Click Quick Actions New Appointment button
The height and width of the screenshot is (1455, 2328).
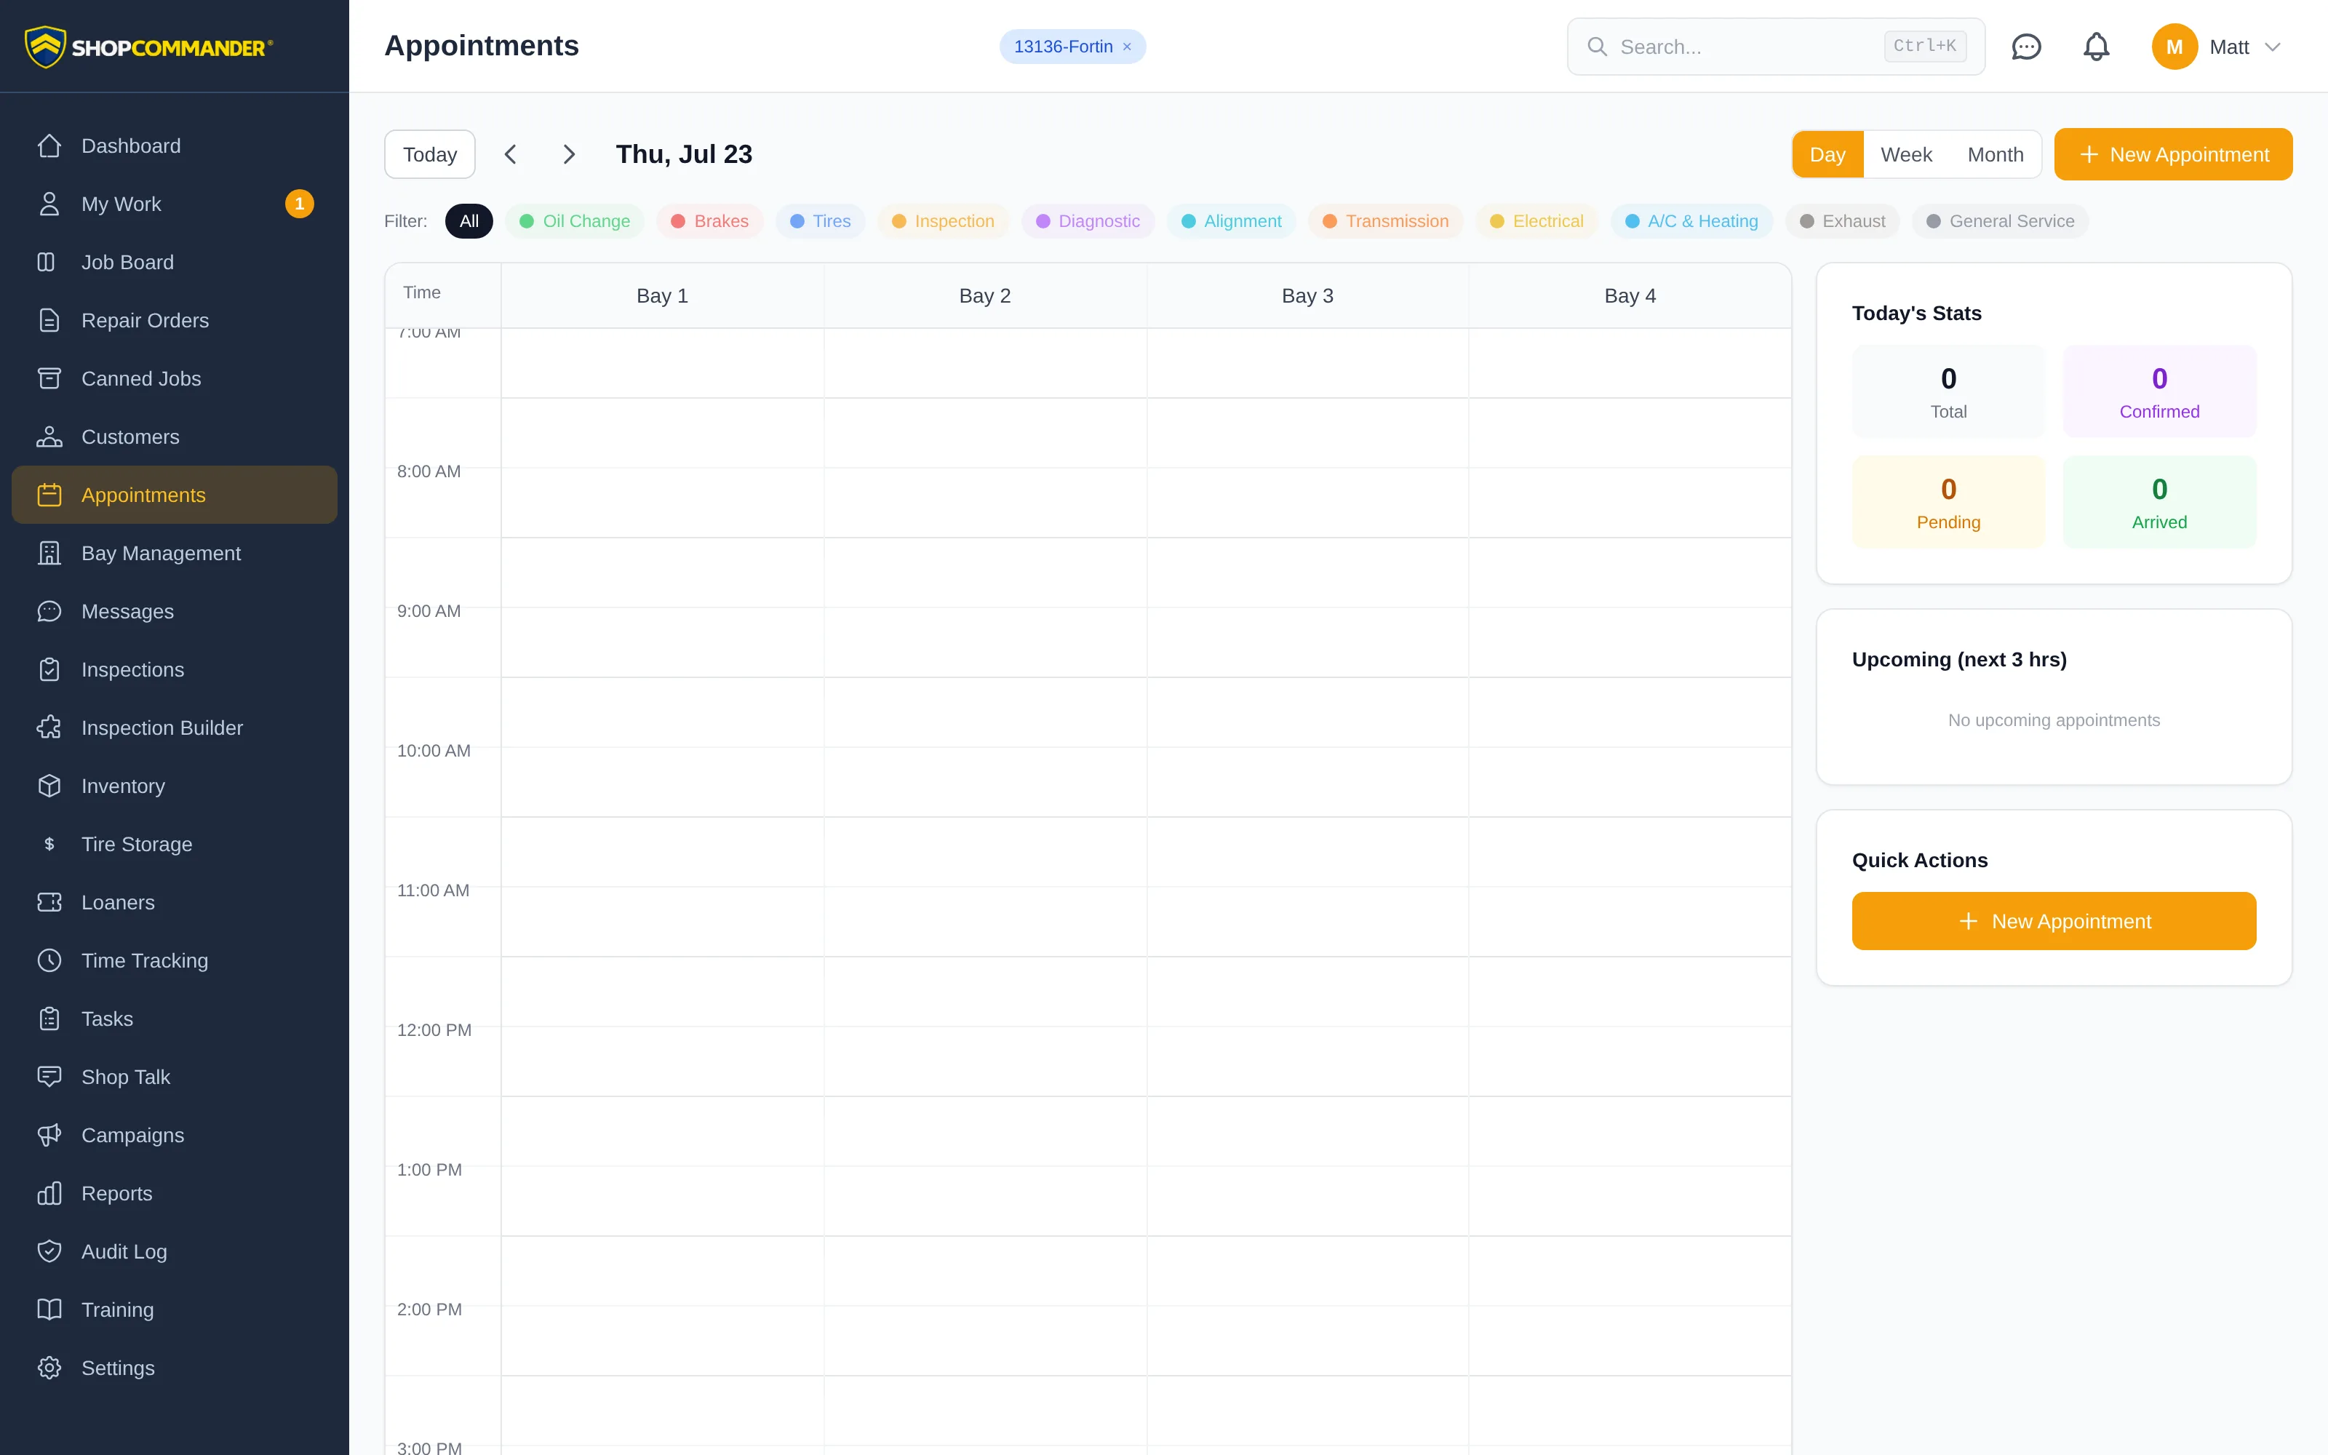2054,921
